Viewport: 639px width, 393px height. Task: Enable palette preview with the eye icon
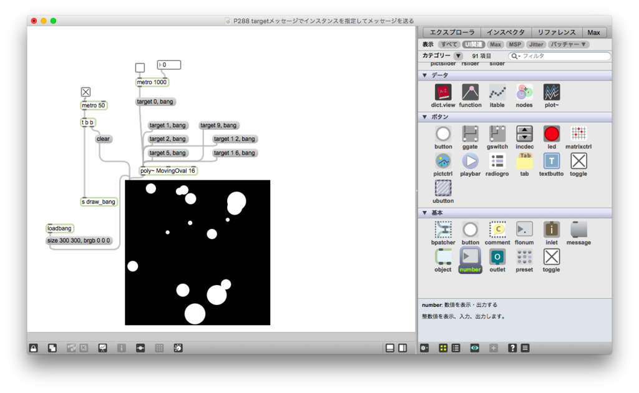474,347
